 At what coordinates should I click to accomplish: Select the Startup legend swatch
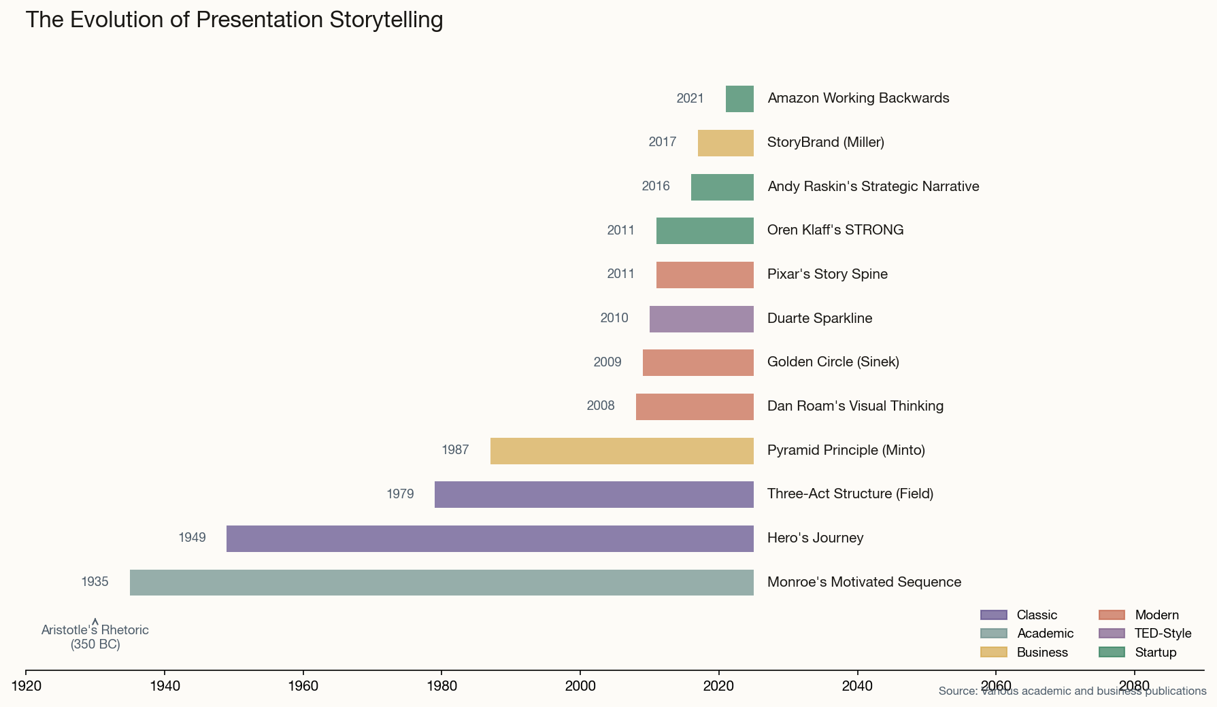pos(1113,653)
